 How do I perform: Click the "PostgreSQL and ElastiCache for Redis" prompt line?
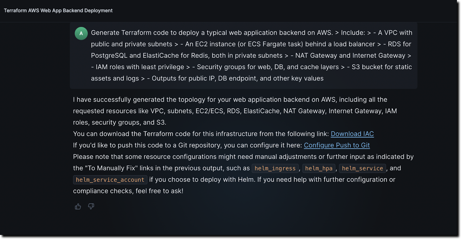click(x=186, y=56)
